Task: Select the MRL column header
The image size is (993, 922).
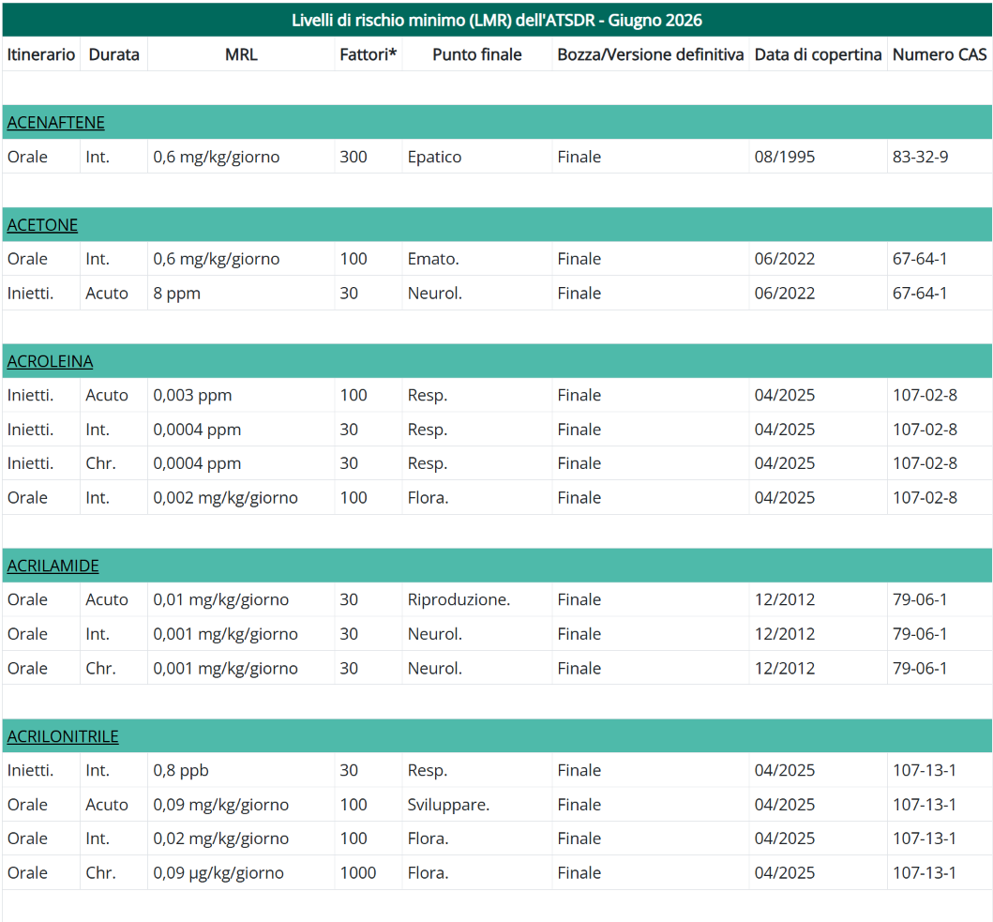Action: click(x=241, y=54)
